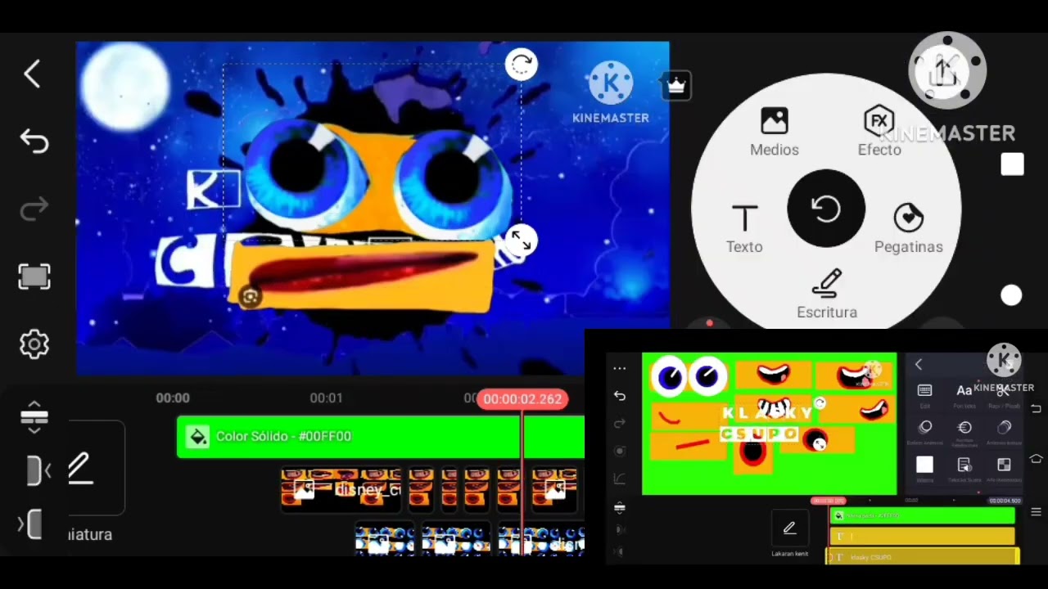The image size is (1048, 589).
Task: Tap the record circle in inset sidebar
Action: (x=619, y=451)
